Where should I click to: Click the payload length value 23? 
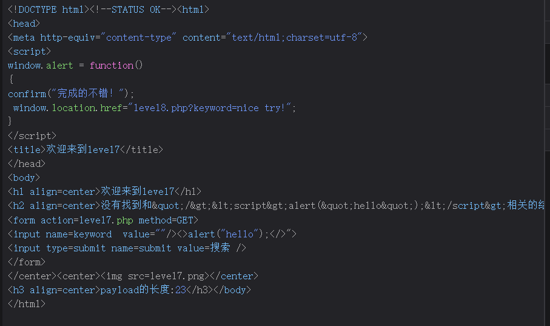click(x=180, y=290)
